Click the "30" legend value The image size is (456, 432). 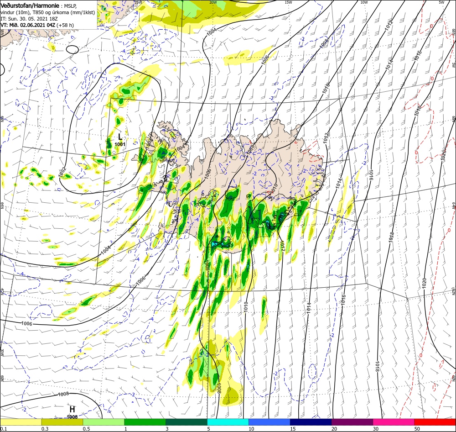coord(375,429)
